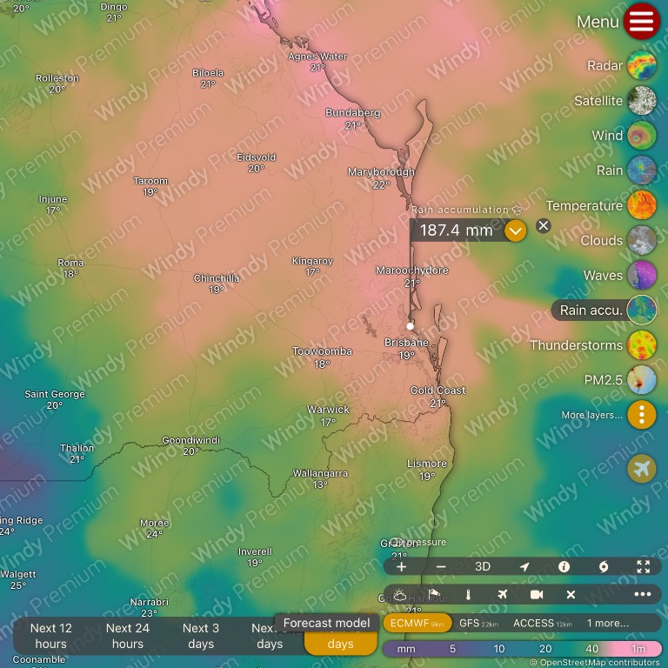Click the Saint George label
This screenshot has height=668, width=668.
click(55, 394)
